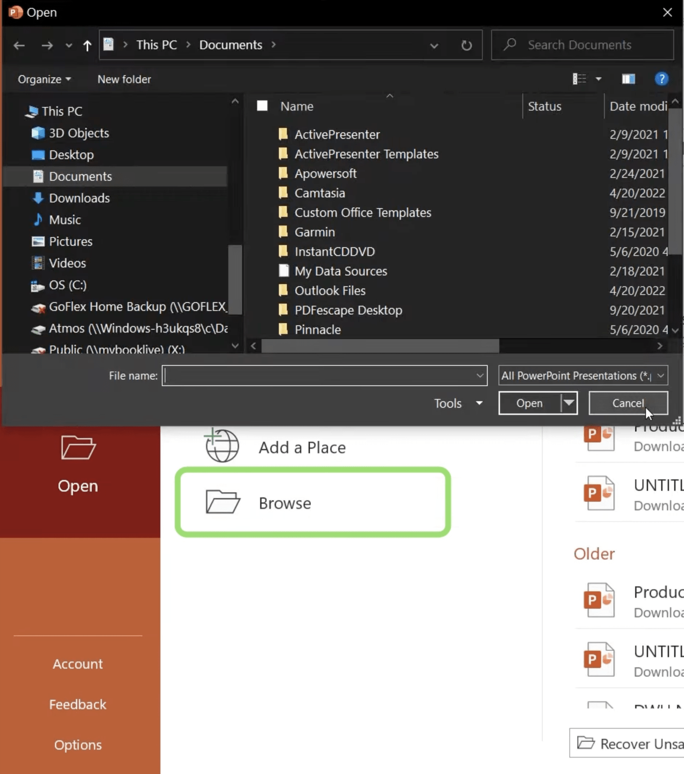The width and height of the screenshot is (684, 774).
Task: Open the file type filter dropdown
Action: coord(583,375)
